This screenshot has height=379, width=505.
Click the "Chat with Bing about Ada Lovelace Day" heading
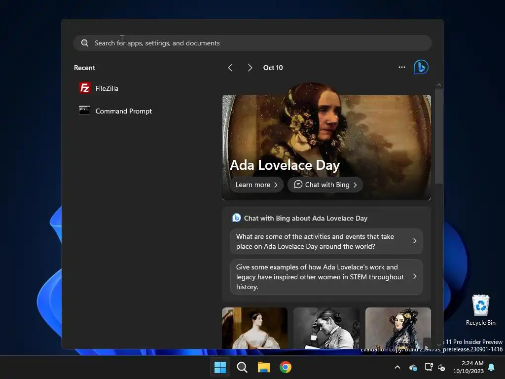tap(305, 218)
